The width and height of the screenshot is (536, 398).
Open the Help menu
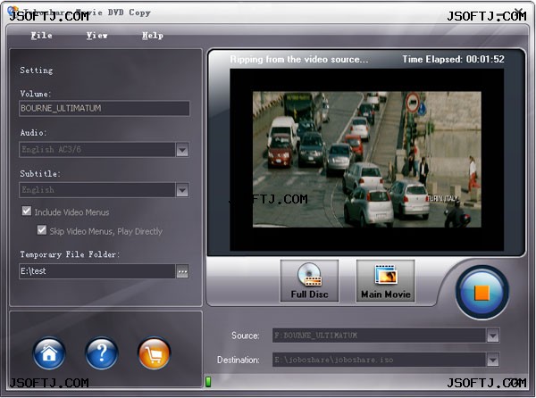coord(153,36)
